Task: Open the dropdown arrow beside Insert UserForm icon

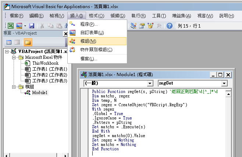Action: pyautogui.click(x=25, y=26)
